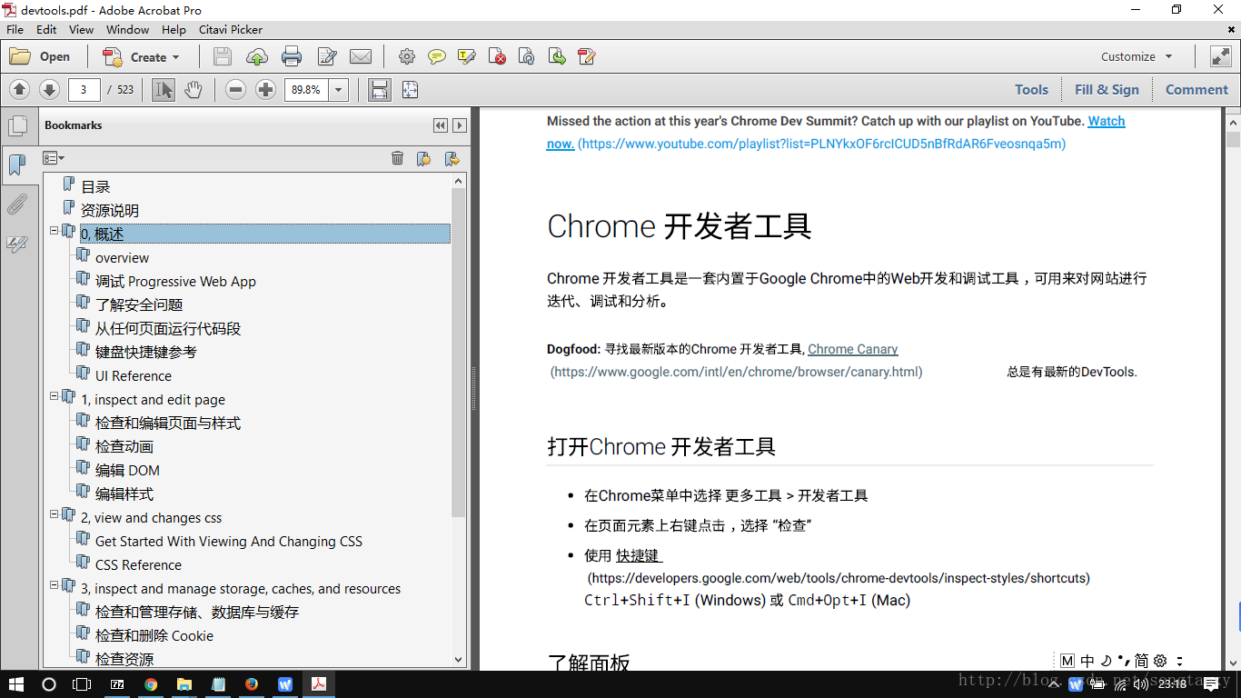Click the rotate page icon
The height and width of the screenshot is (698, 1241).
[x=527, y=56]
